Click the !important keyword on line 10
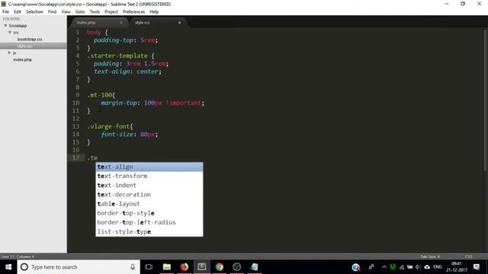Screen dimensions: 488x274 [x=184, y=103]
